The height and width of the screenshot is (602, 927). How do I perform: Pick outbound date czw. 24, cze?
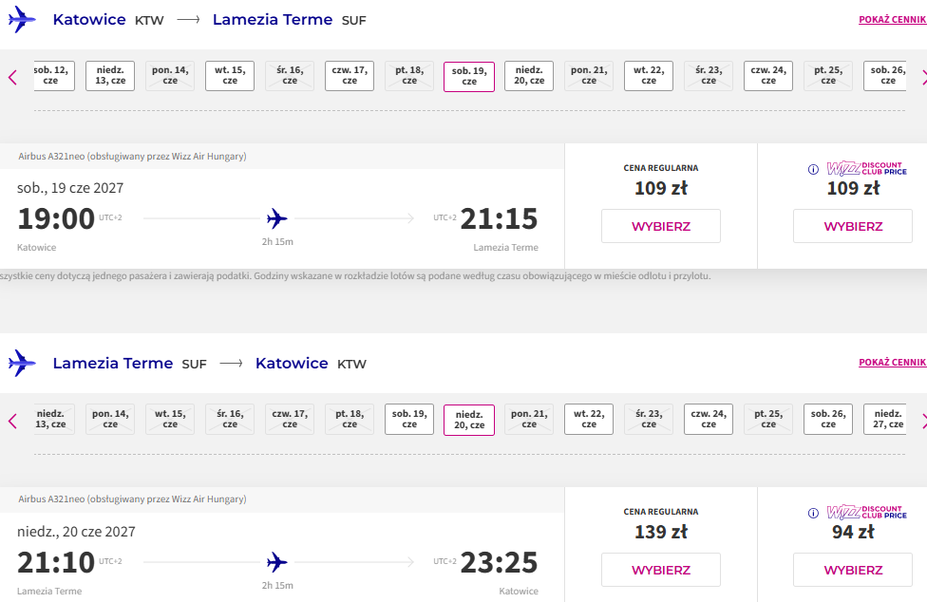(768, 76)
